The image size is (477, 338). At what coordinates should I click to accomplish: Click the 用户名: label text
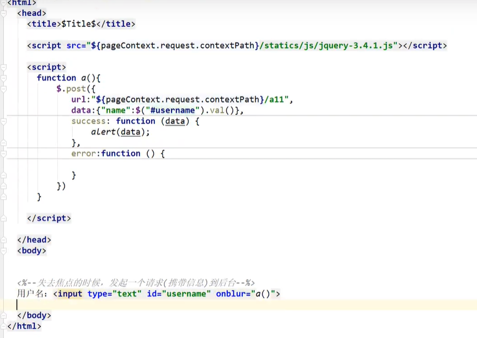pyautogui.click(x=32, y=293)
